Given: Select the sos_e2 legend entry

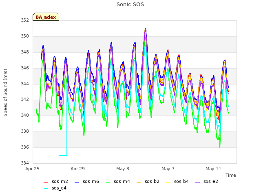Looking at the screenshot, I should (207, 181).
